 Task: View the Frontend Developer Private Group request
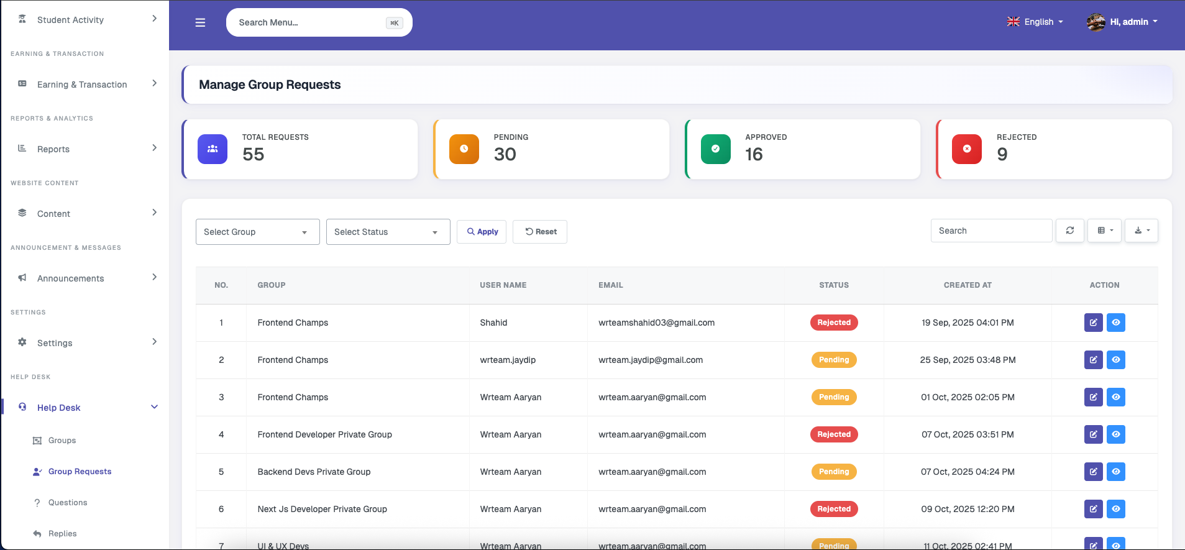pos(1116,434)
